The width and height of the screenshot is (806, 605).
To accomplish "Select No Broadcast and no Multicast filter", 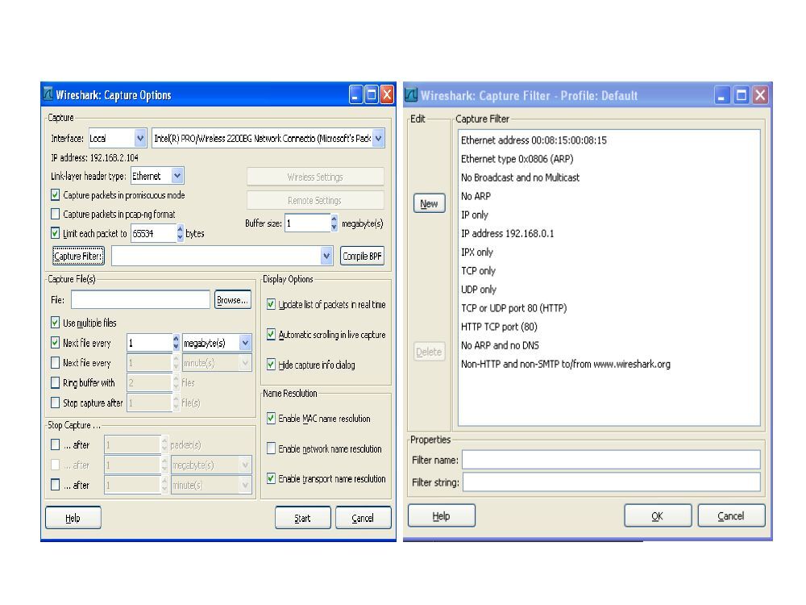I will point(520,177).
